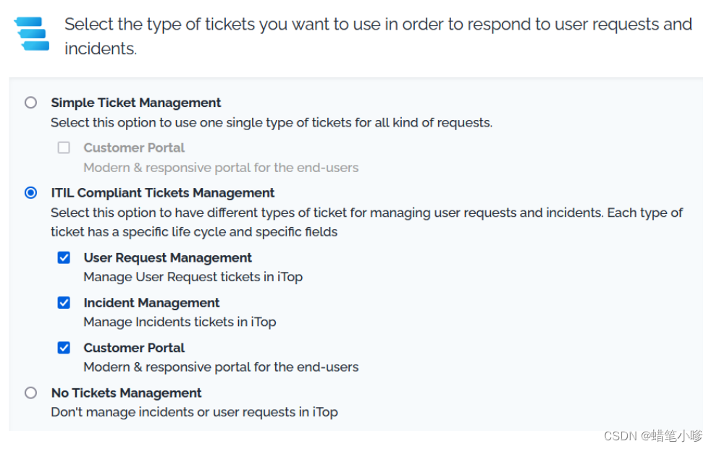Click the No Tickets Management label
This screenshot has width=714, height=449.
tap(126, 393)
